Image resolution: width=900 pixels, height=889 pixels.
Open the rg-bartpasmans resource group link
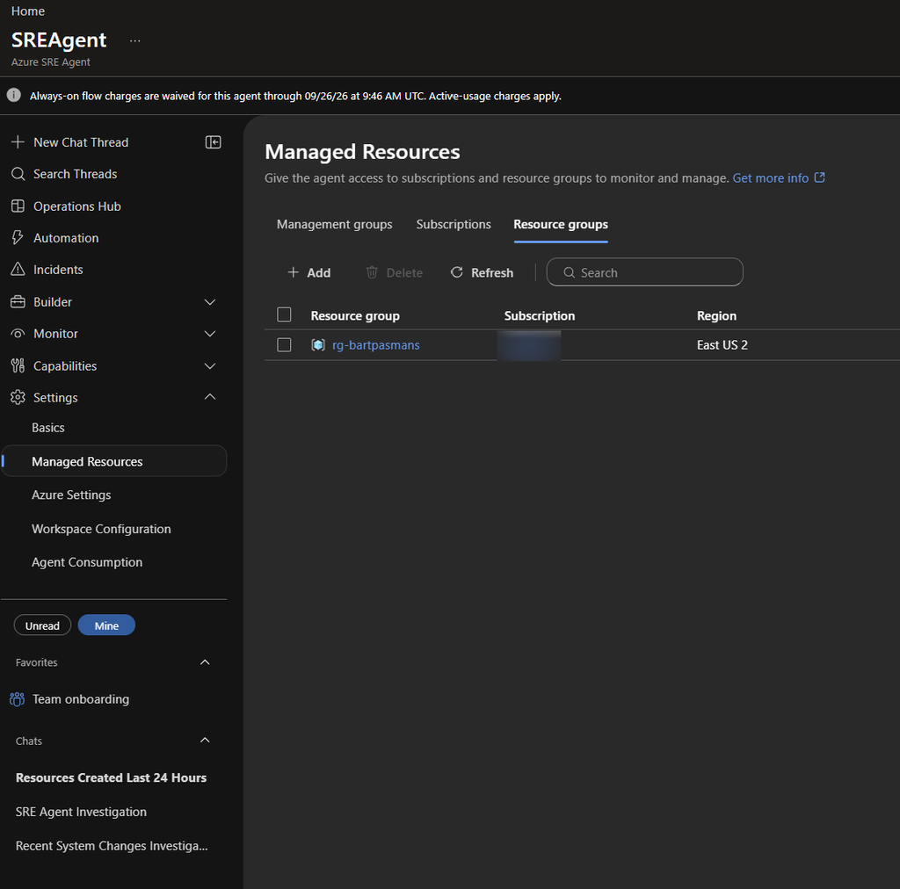click(376, 344)
